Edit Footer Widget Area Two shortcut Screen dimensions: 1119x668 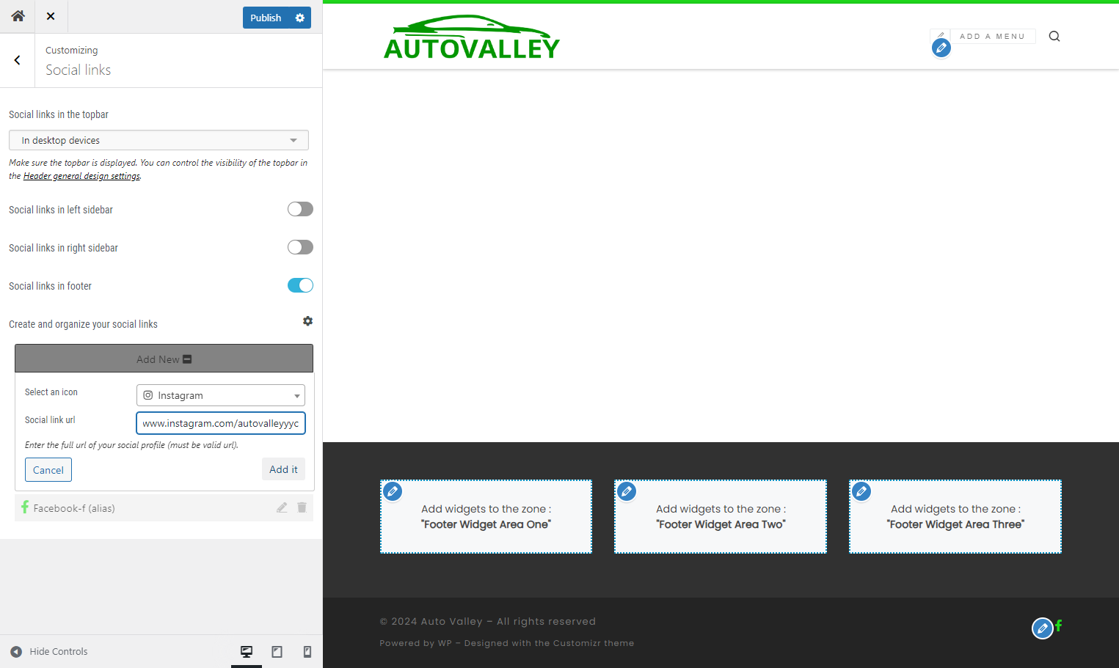[627, 491]
